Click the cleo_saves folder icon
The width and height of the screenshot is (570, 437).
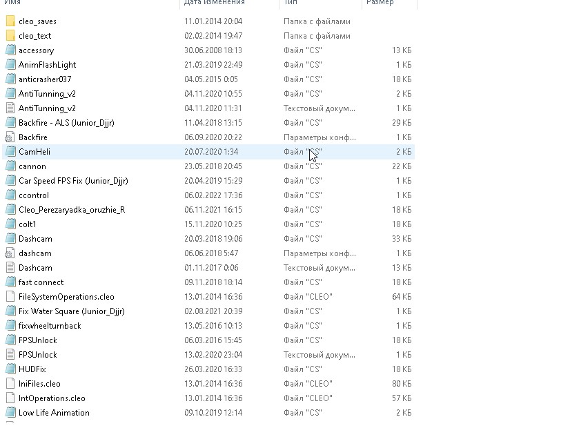click(x=10, y=21)
